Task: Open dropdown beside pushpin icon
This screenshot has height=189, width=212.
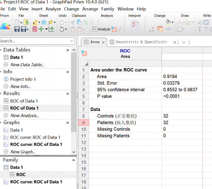Action: point(54,22)
